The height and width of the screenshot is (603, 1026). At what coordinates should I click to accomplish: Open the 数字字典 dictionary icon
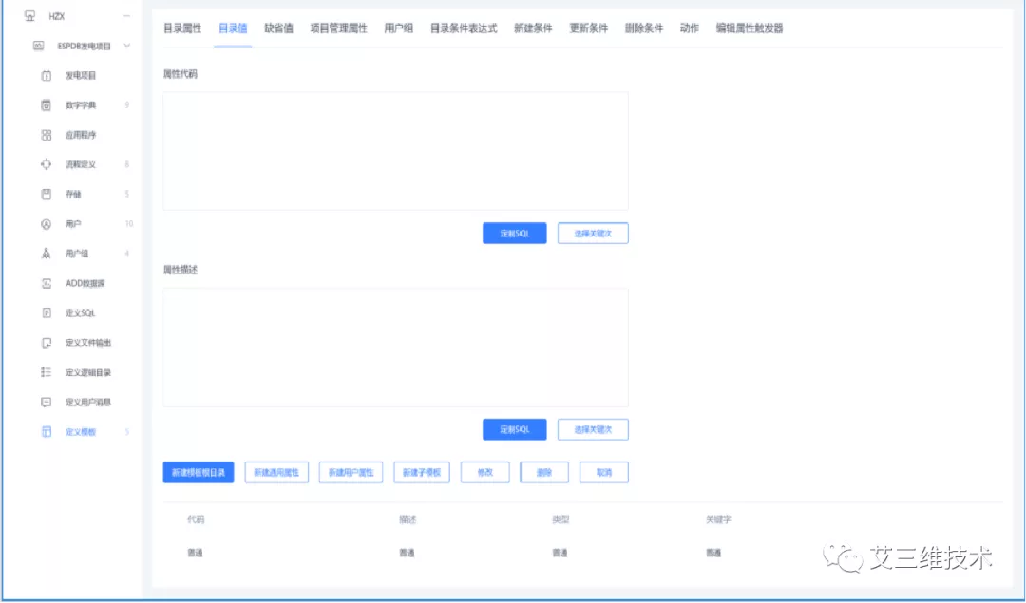tap(46, 105)
